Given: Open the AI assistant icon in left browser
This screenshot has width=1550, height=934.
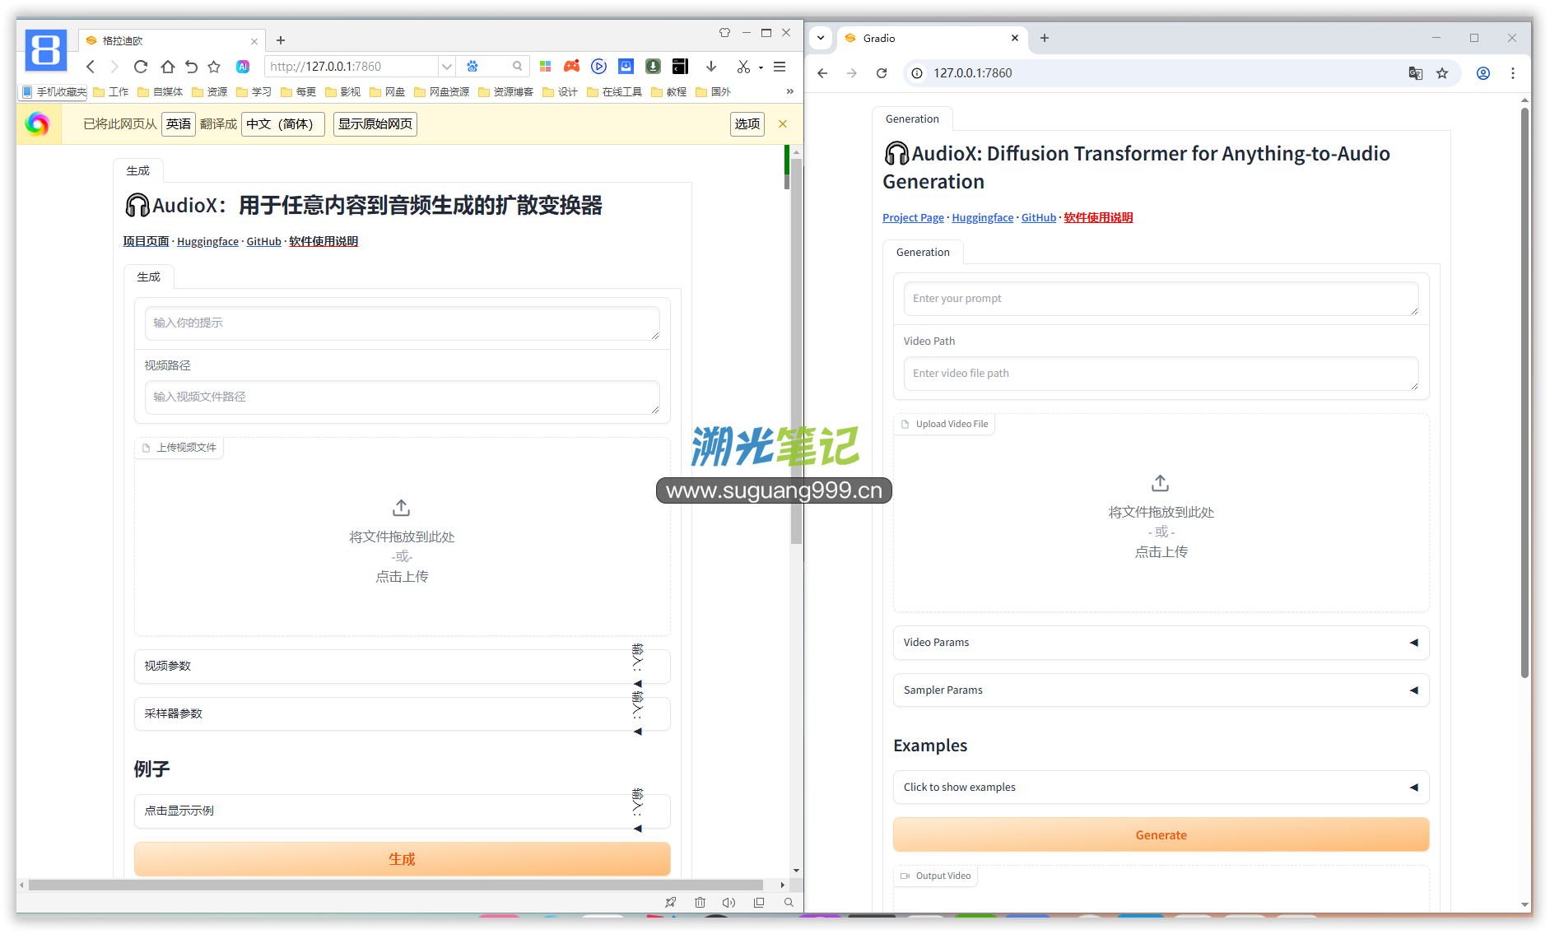Looking at the screenshot, I should point(243,67).
